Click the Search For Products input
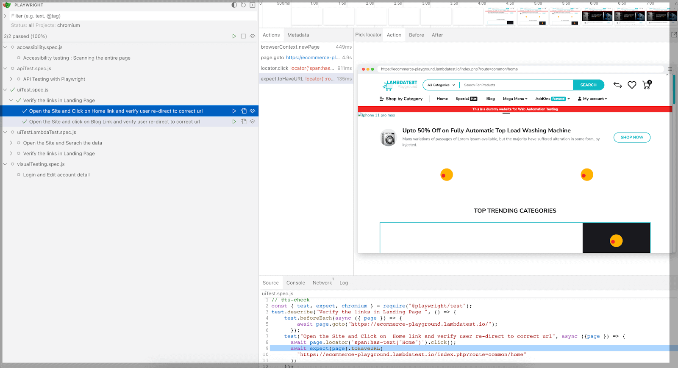This screenshot has height=368, width=678. click(x=517, y=85)
